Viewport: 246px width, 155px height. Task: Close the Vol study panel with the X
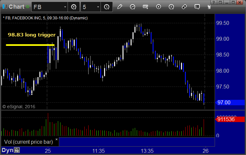[57, 139]
